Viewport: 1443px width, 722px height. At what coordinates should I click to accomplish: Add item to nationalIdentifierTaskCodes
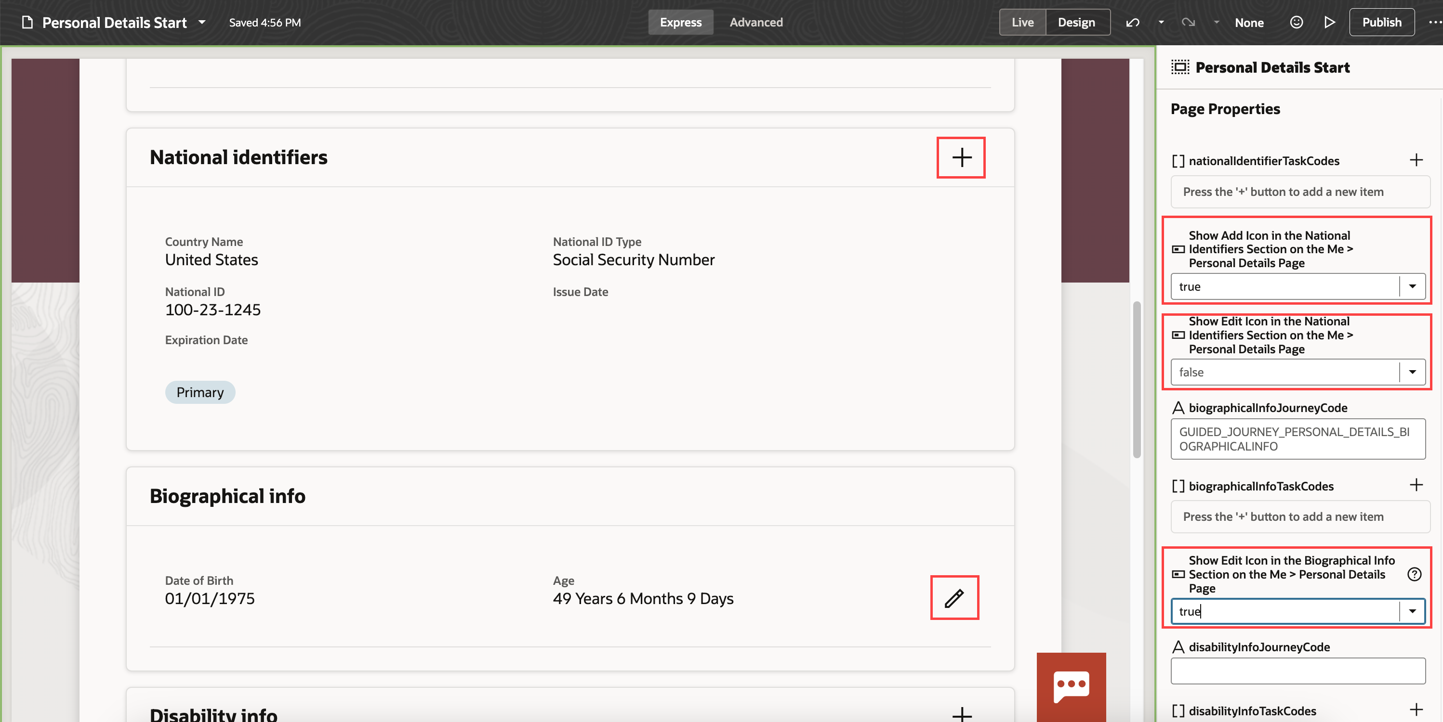[x=1416, y=160]
